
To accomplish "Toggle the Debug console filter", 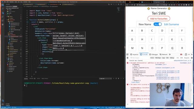I will click(x=172, y=58).
